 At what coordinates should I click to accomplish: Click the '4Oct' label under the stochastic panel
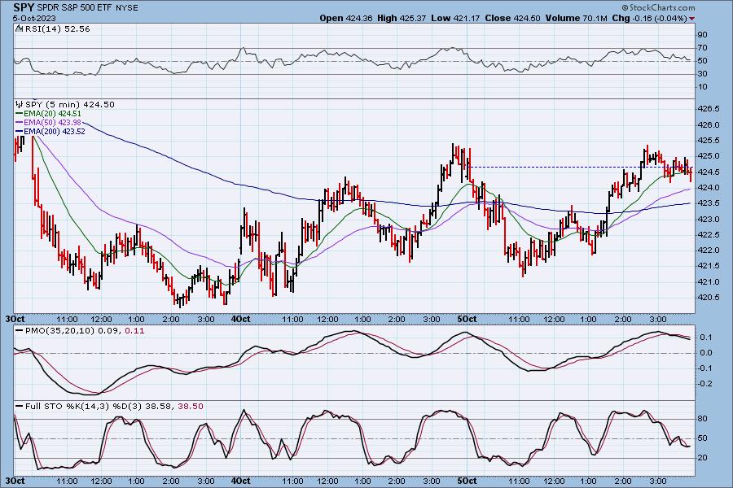click(241, 481)
